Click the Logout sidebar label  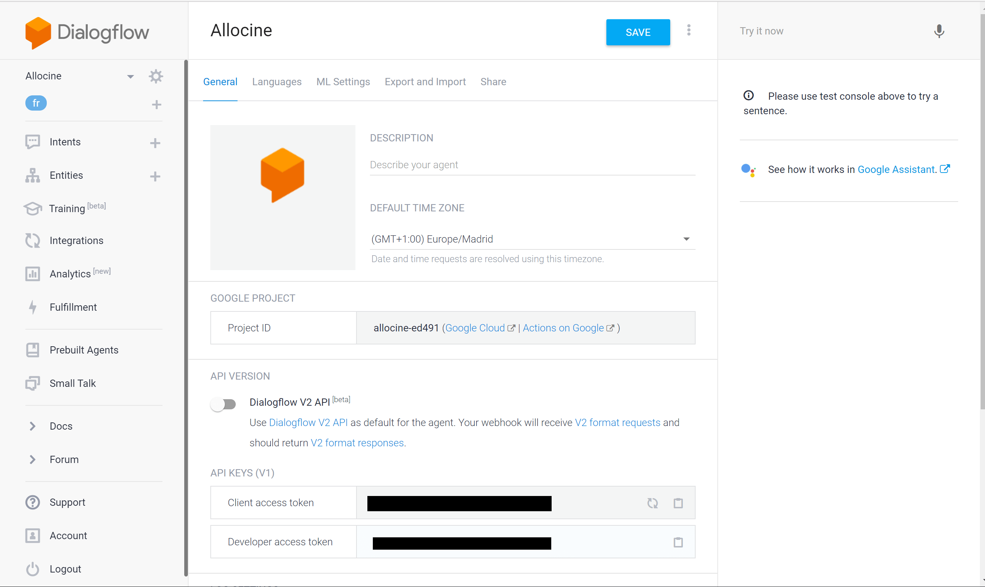(x=65, y=569)
